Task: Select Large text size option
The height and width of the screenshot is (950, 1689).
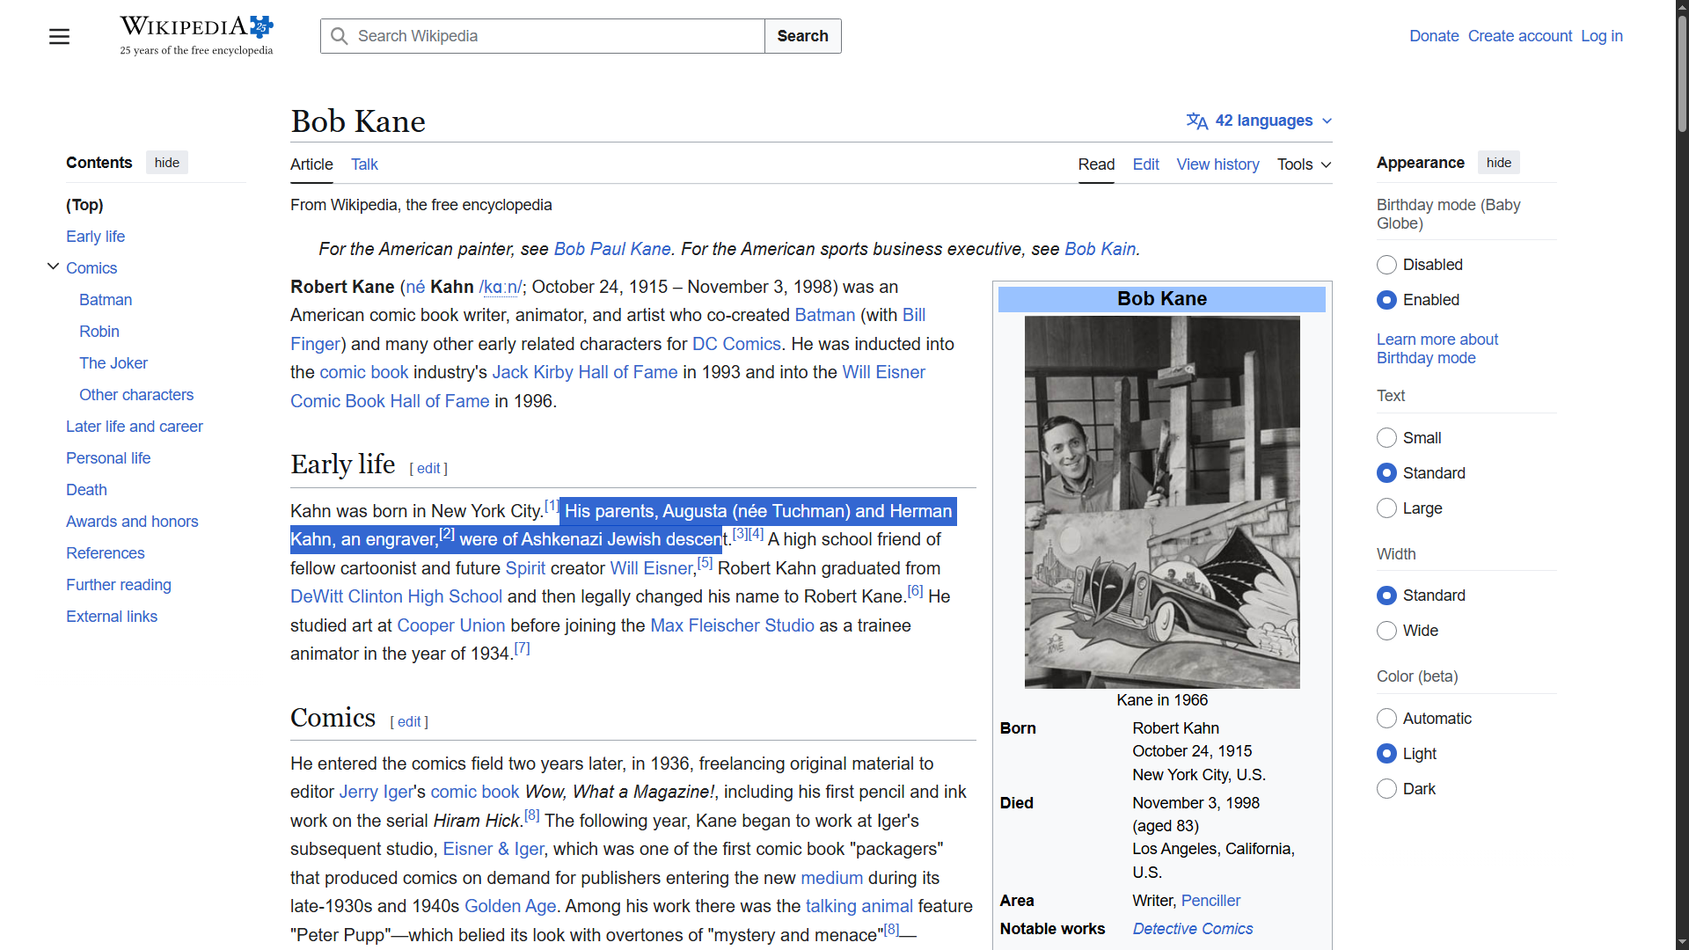Action: point(1386,508)
